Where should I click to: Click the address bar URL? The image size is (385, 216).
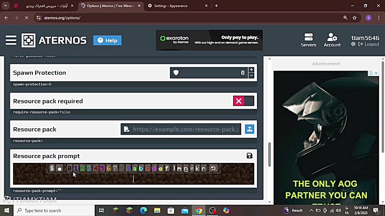62,18
